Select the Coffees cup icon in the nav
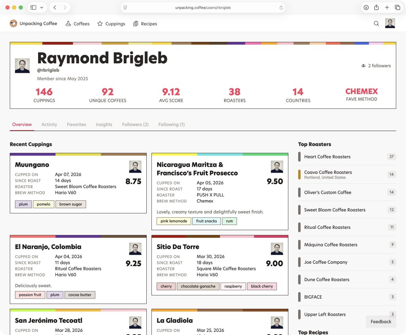This screenshot has width=406, height=335. (x=68, y=23)
